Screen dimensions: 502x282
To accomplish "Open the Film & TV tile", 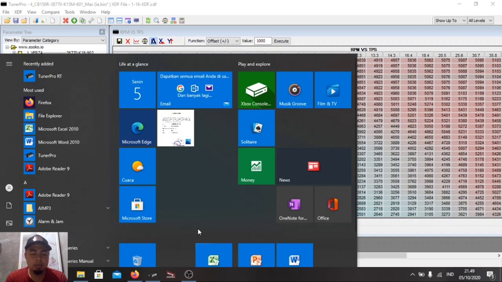I will (x=333, y=90).
